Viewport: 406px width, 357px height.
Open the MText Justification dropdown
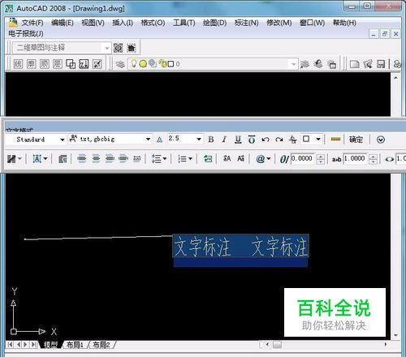point(40,159)
